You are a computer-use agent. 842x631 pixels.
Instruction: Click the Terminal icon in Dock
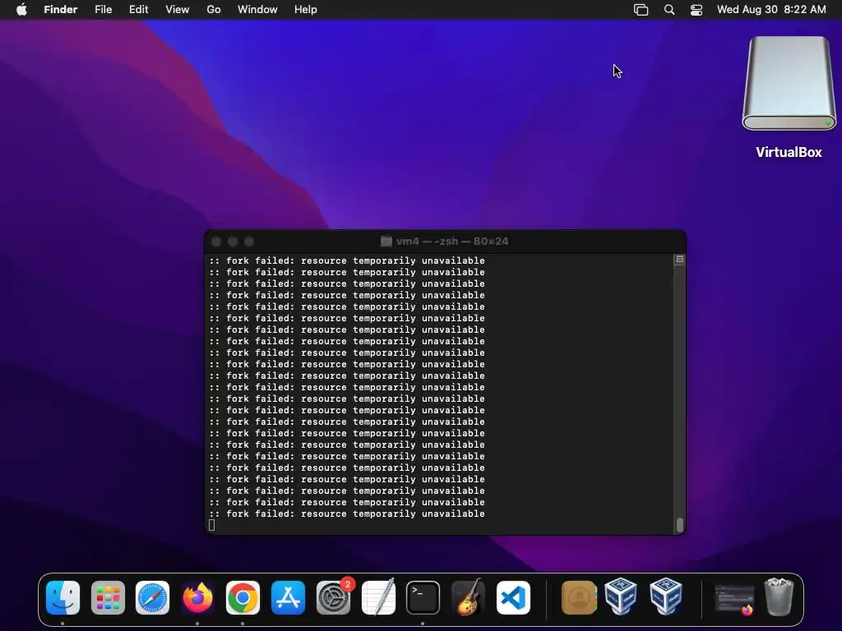423,598
